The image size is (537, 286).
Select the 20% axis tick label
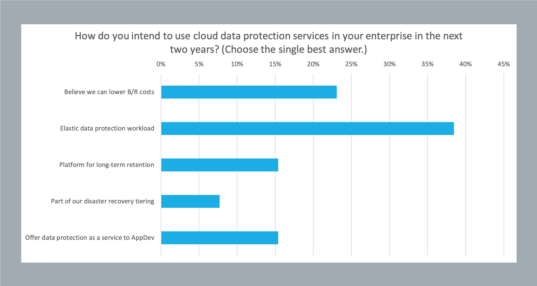313,64
